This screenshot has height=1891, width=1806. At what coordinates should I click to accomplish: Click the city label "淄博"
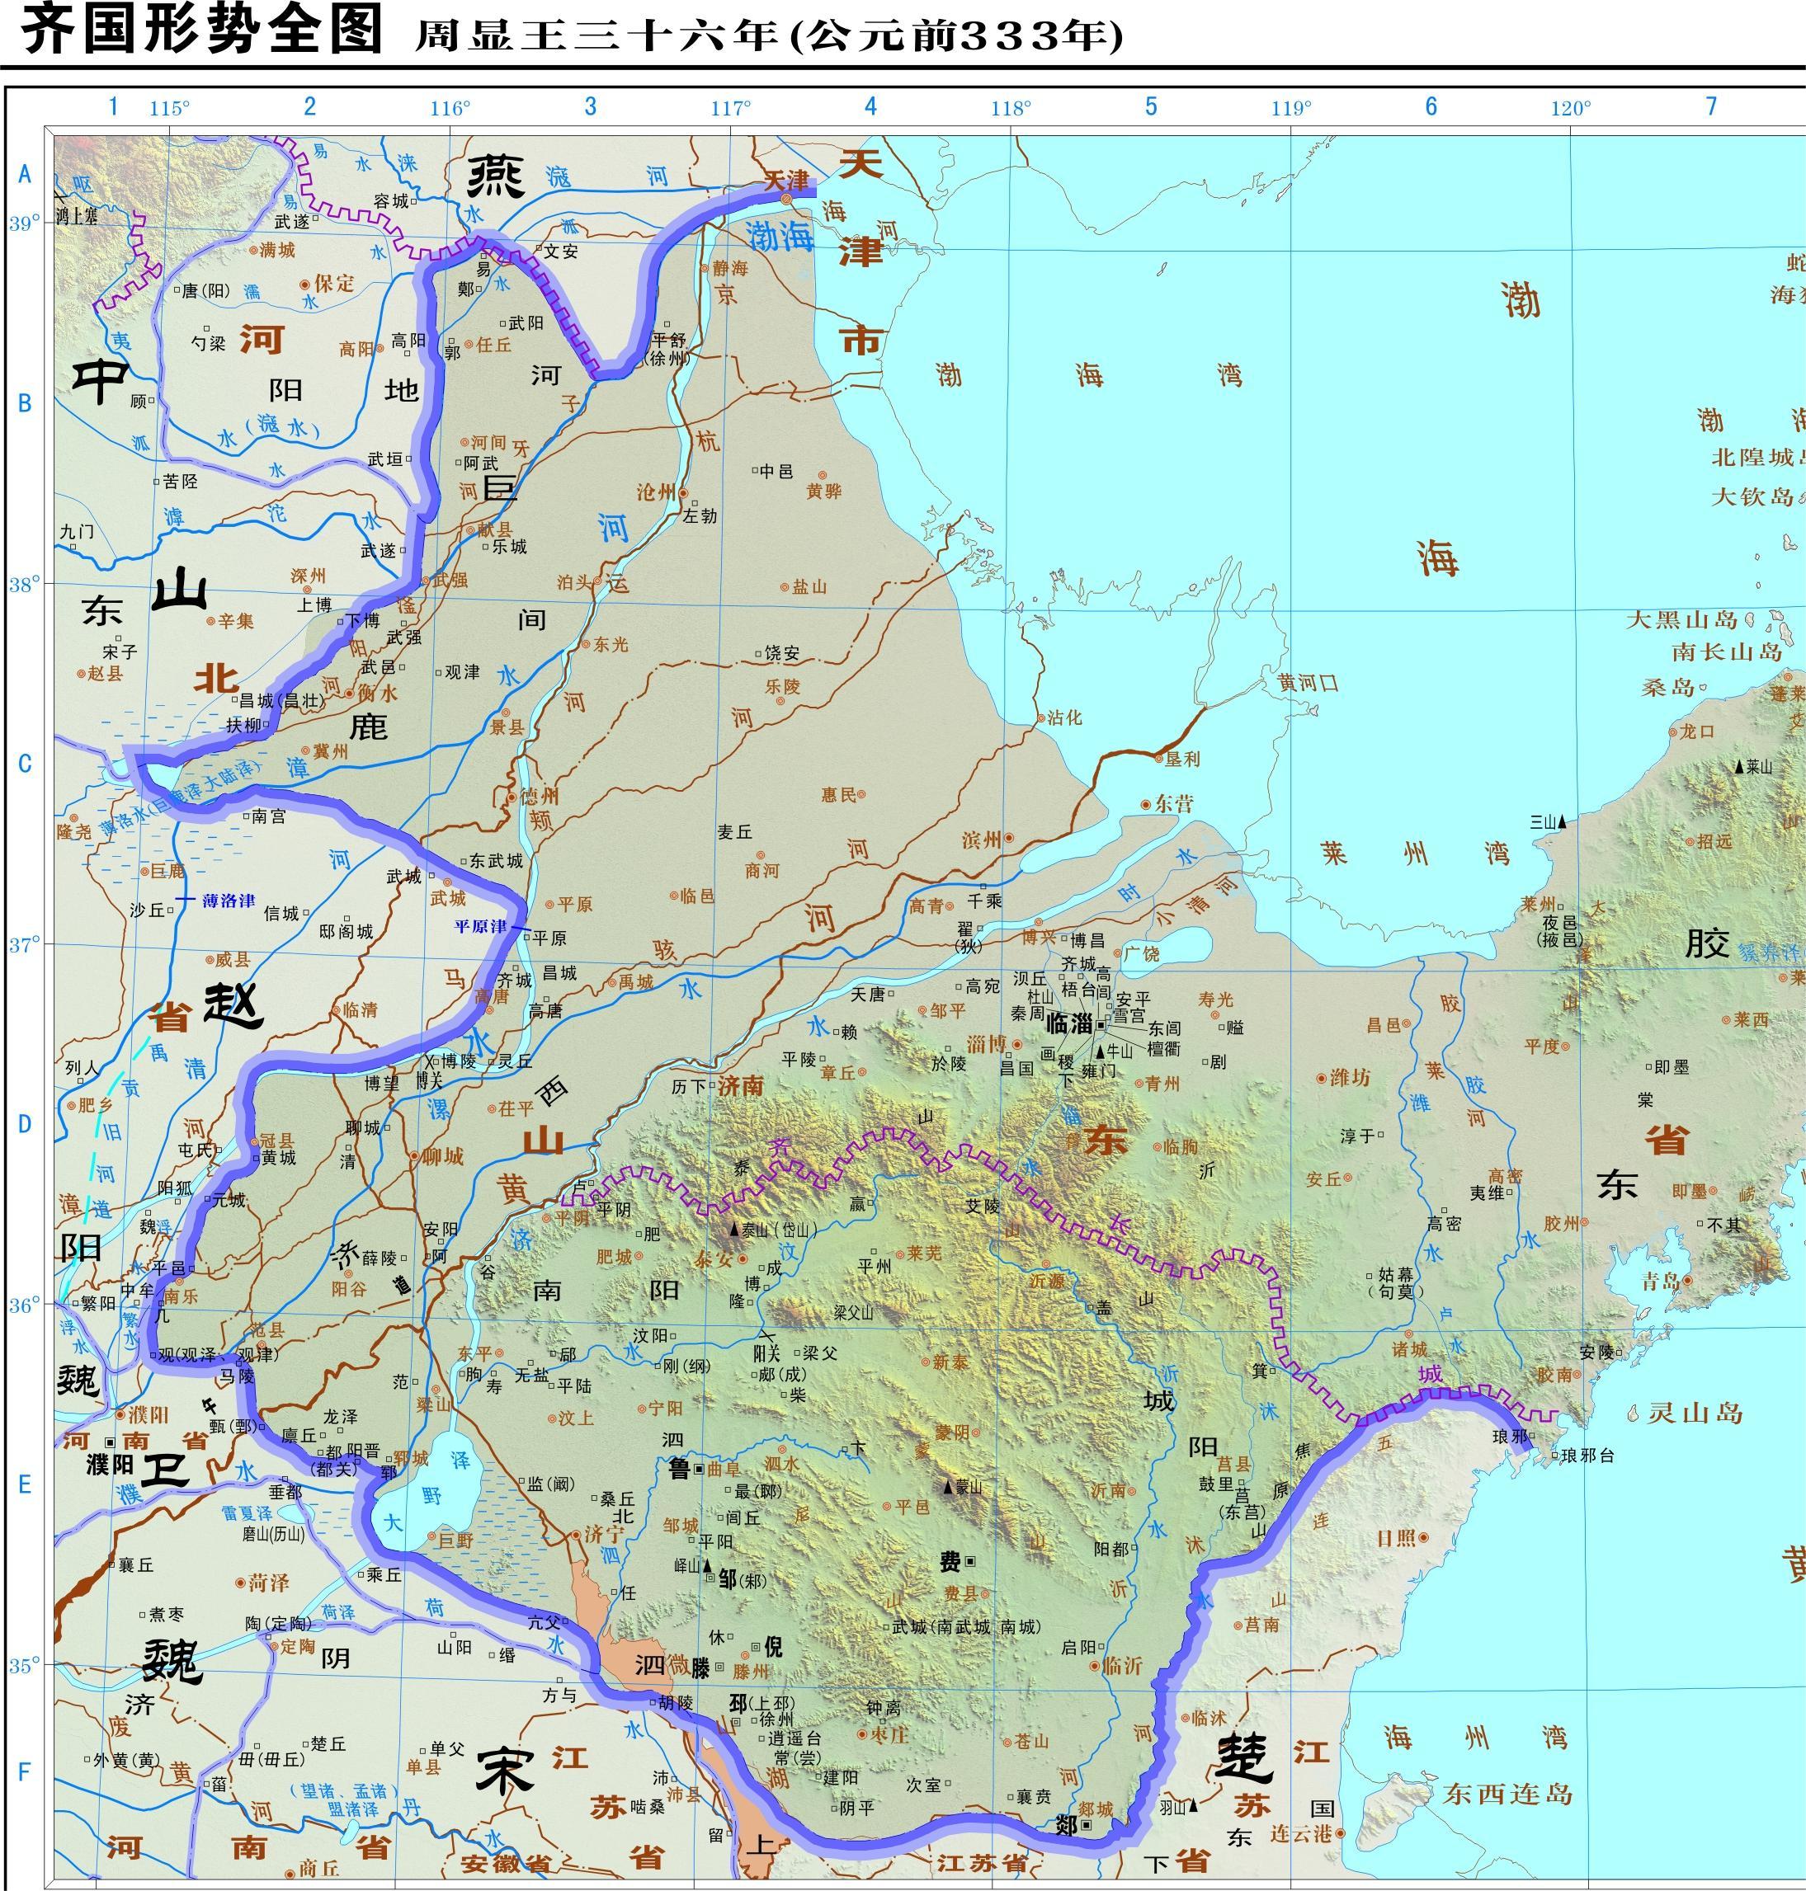pos(987,1044)
